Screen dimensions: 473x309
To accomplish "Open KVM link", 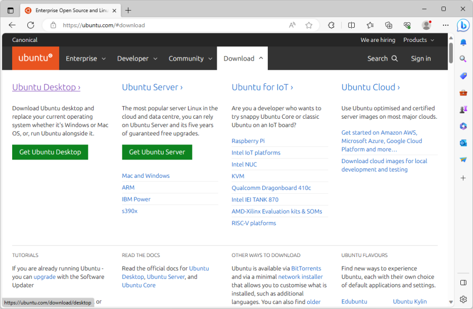I will [238, 176].
